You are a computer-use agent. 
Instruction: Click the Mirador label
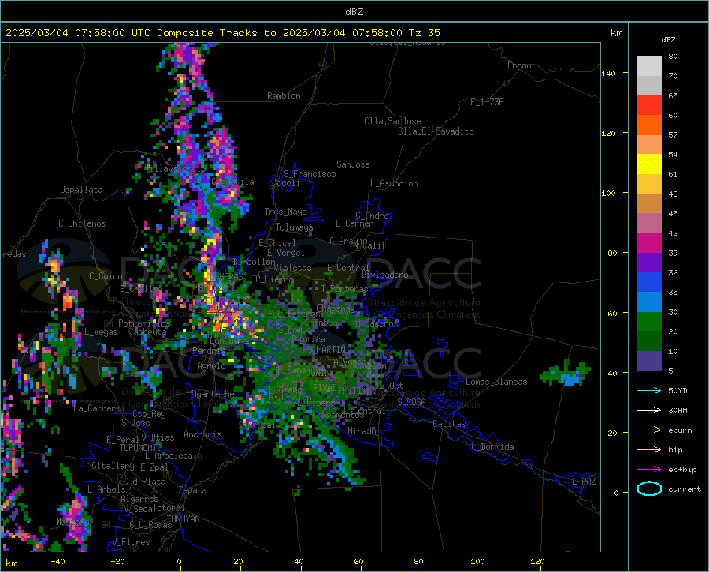tap(364, 431)
